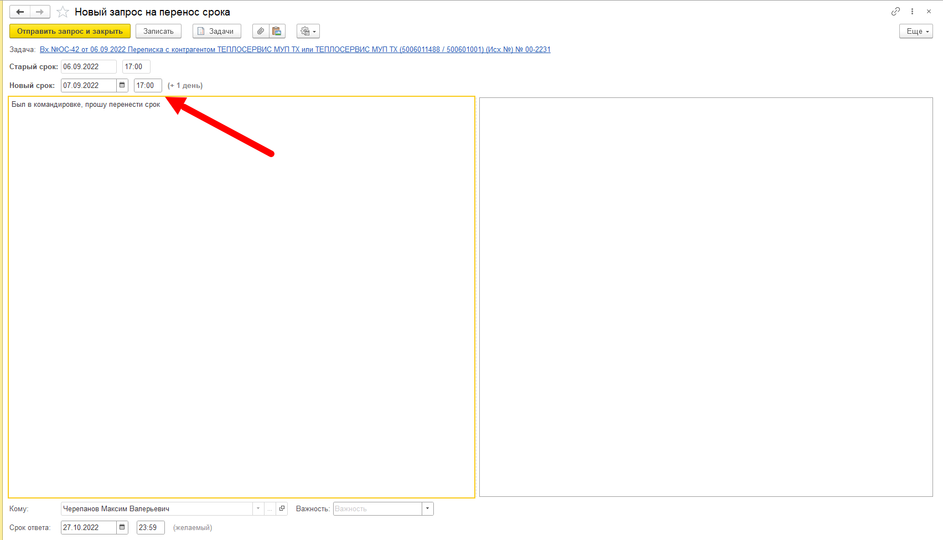
Task: Open calendar picker for Срок ответа date
Action: point(122,527)
